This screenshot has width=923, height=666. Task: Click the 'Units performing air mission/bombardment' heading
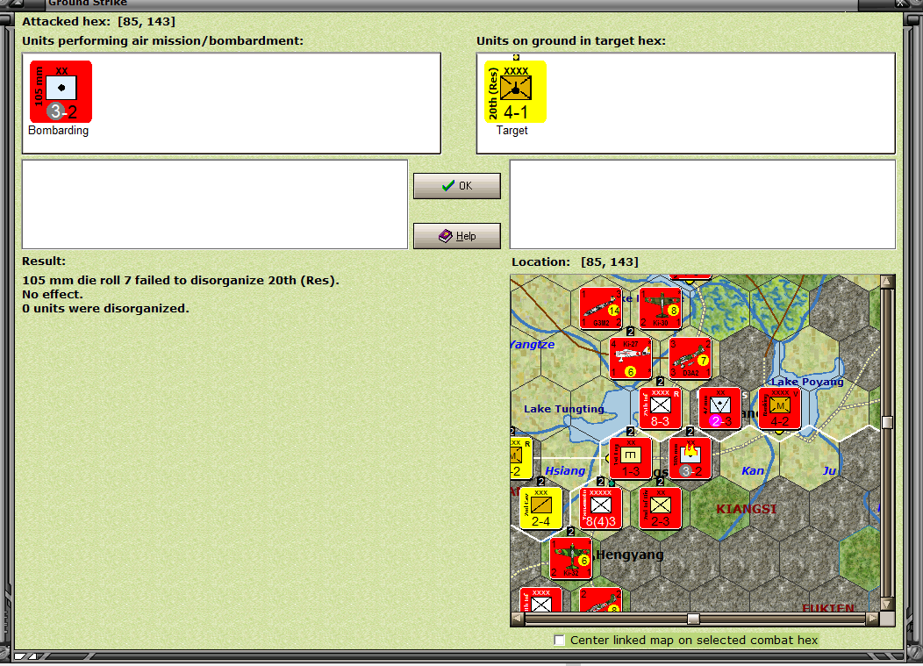point(162,40)
